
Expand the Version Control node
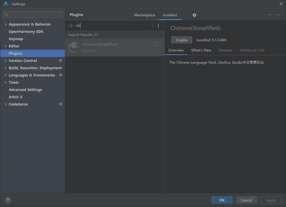pyautogui.click(x=6, y=60)
